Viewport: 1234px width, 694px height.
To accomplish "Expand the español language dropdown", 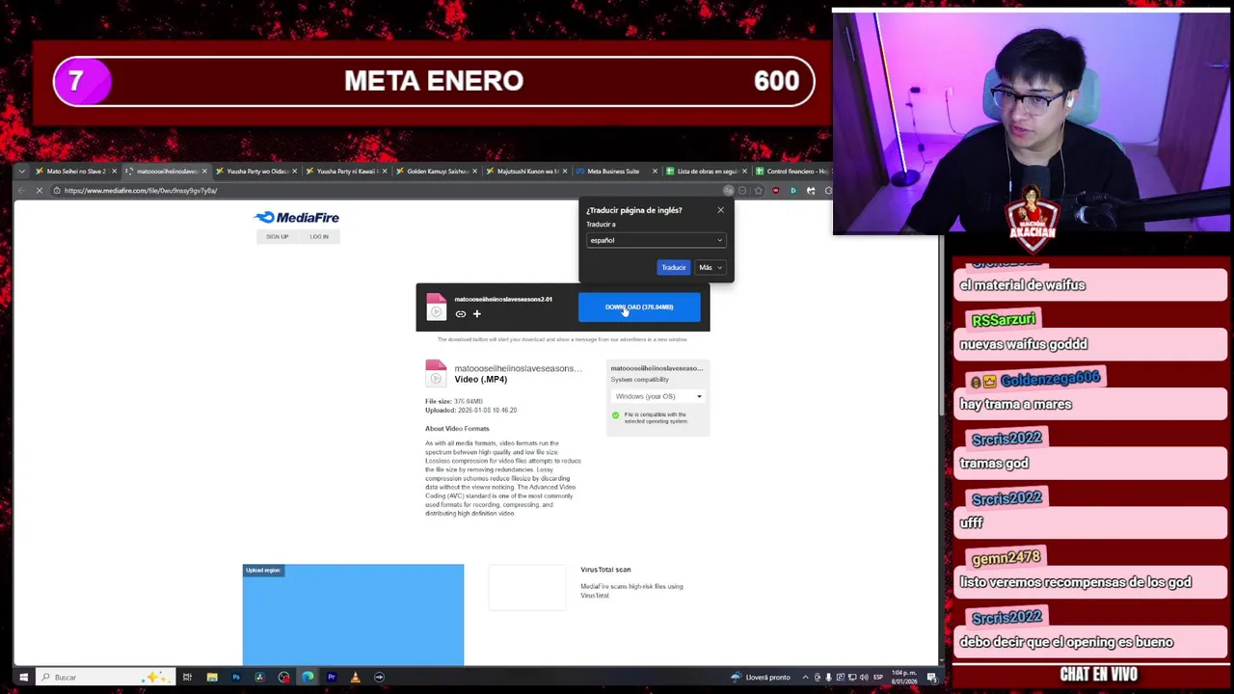I will [656, 240].
